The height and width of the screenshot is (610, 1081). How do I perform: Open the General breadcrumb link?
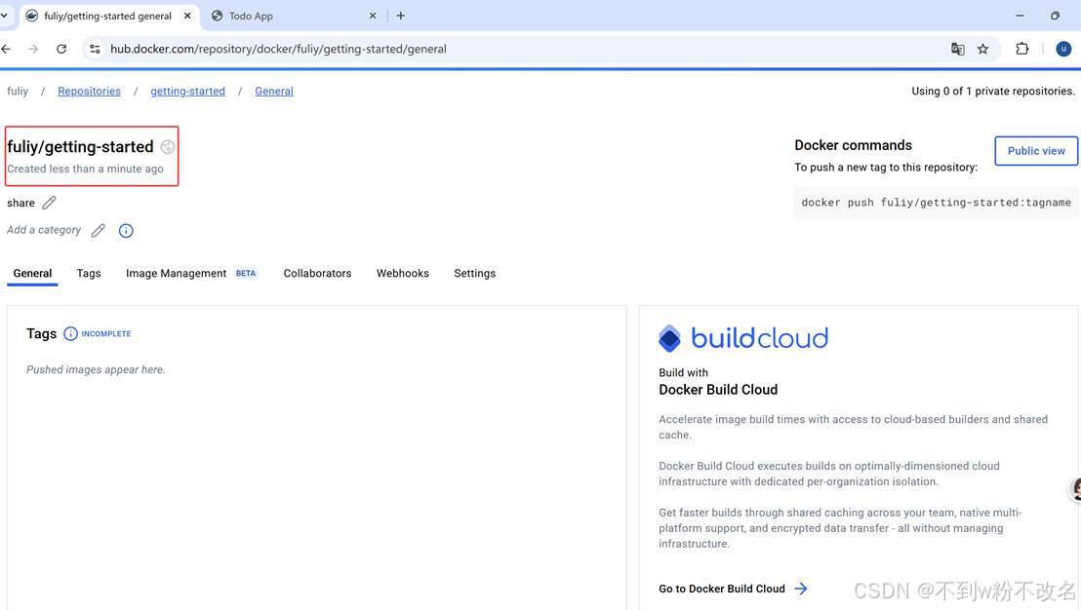[x=274, y=91]
